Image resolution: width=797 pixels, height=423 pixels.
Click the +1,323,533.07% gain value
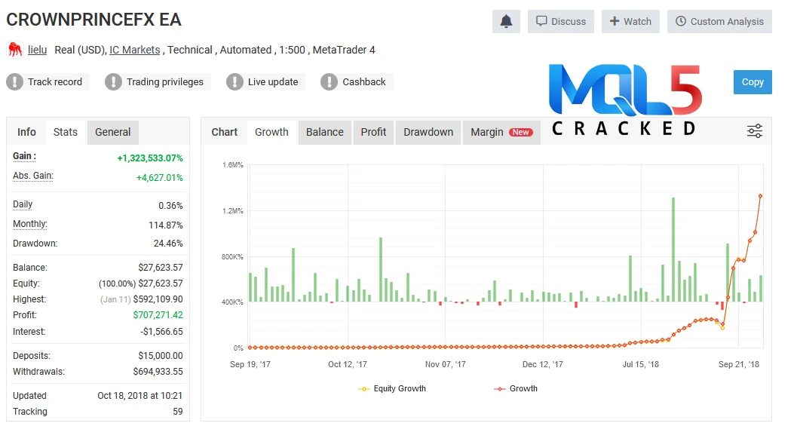point(150,158)
